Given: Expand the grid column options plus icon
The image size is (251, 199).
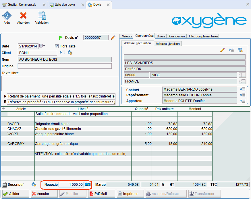Looking at the screenshot, I should pos(4,109).
